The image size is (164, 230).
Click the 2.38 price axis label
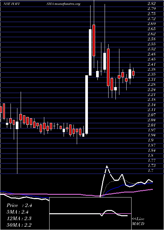coord(152,69)
